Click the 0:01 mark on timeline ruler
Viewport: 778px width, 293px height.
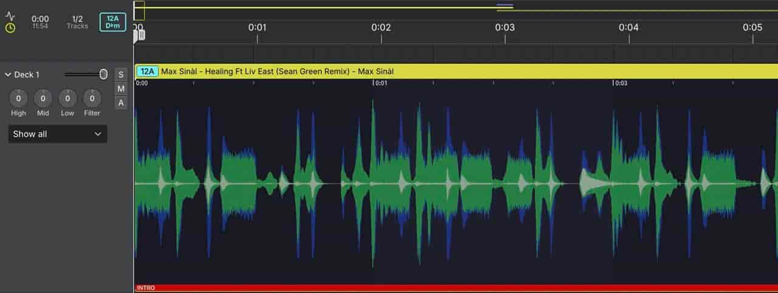click(x=257, y=27)
